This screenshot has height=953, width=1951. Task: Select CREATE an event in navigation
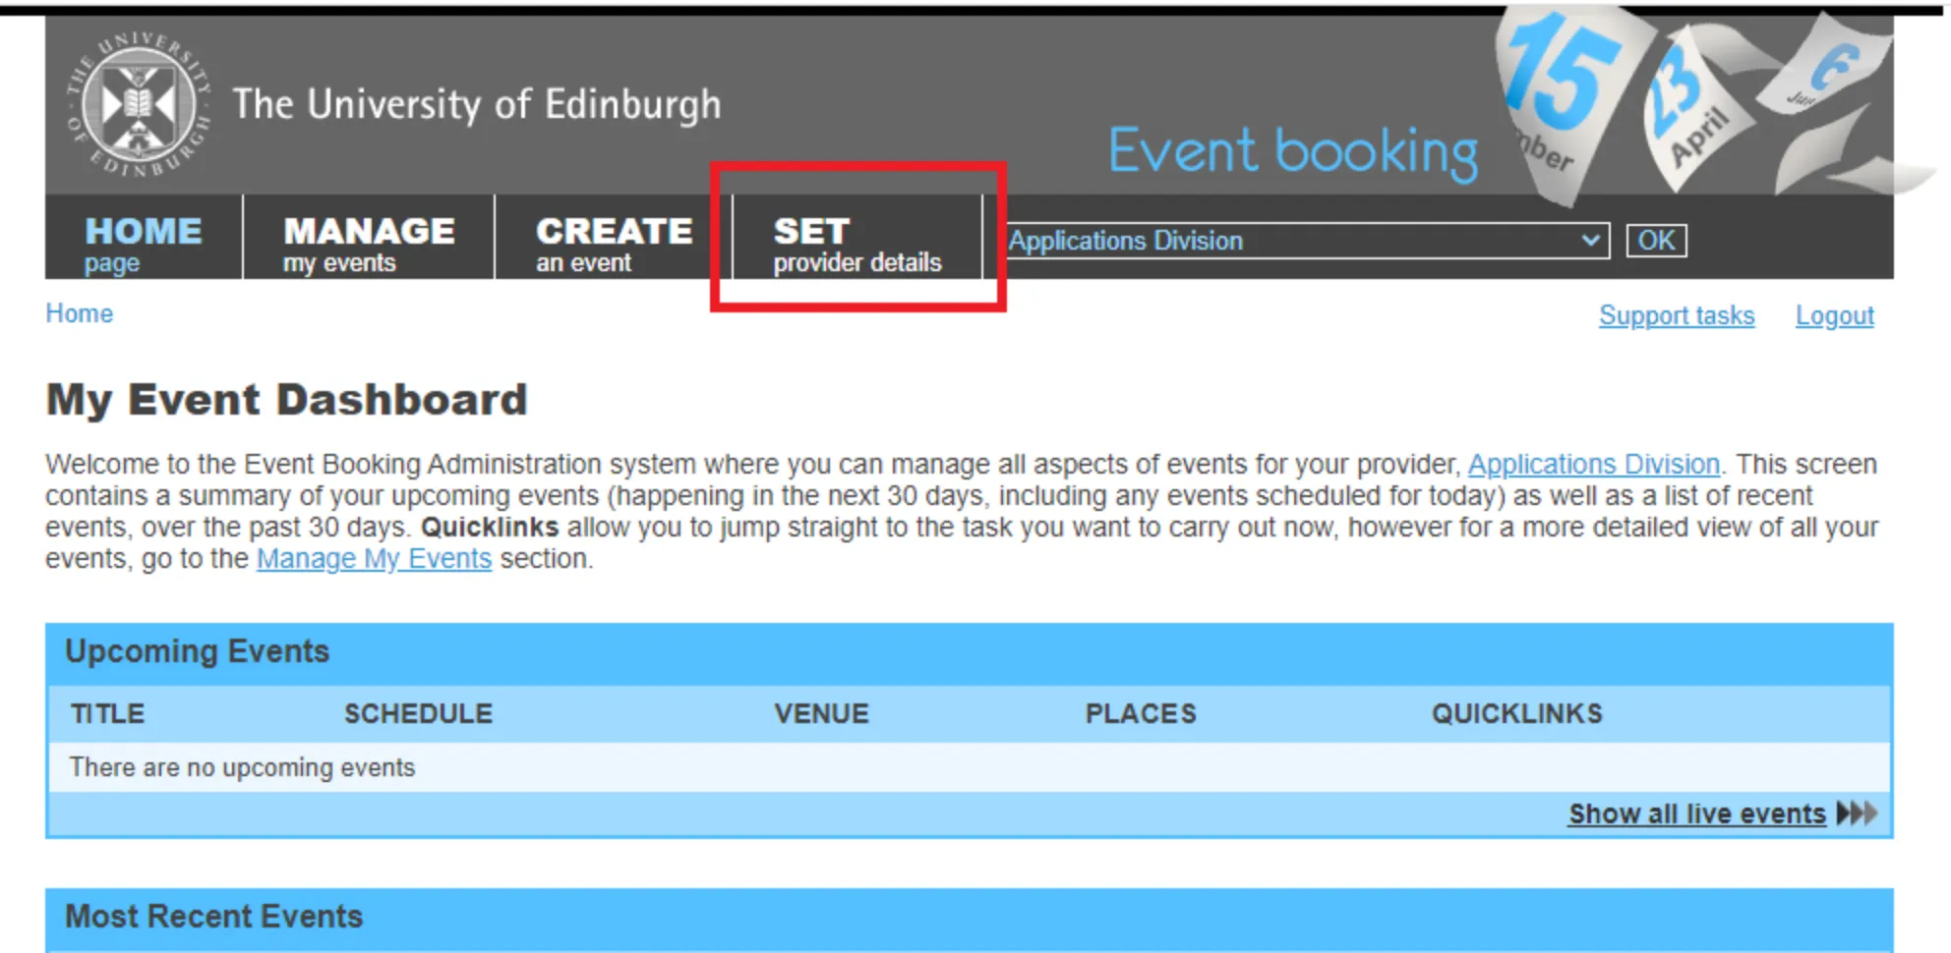[x=614, y=243]
